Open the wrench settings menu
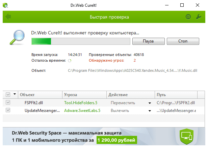Screen dimensions: 208x148 [x=199, y=17]
